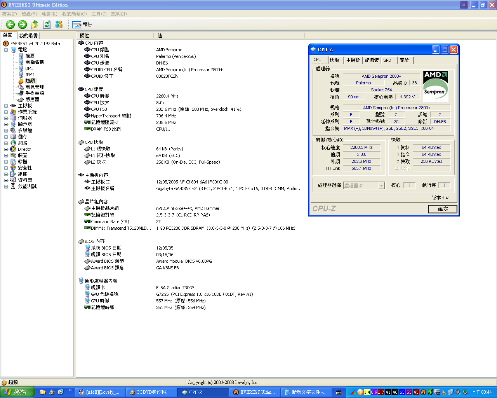This screenshot has width=497, height=398.
Task: Switch to 記憶體 tab in CPU-Z
Action: click(372, 60)
